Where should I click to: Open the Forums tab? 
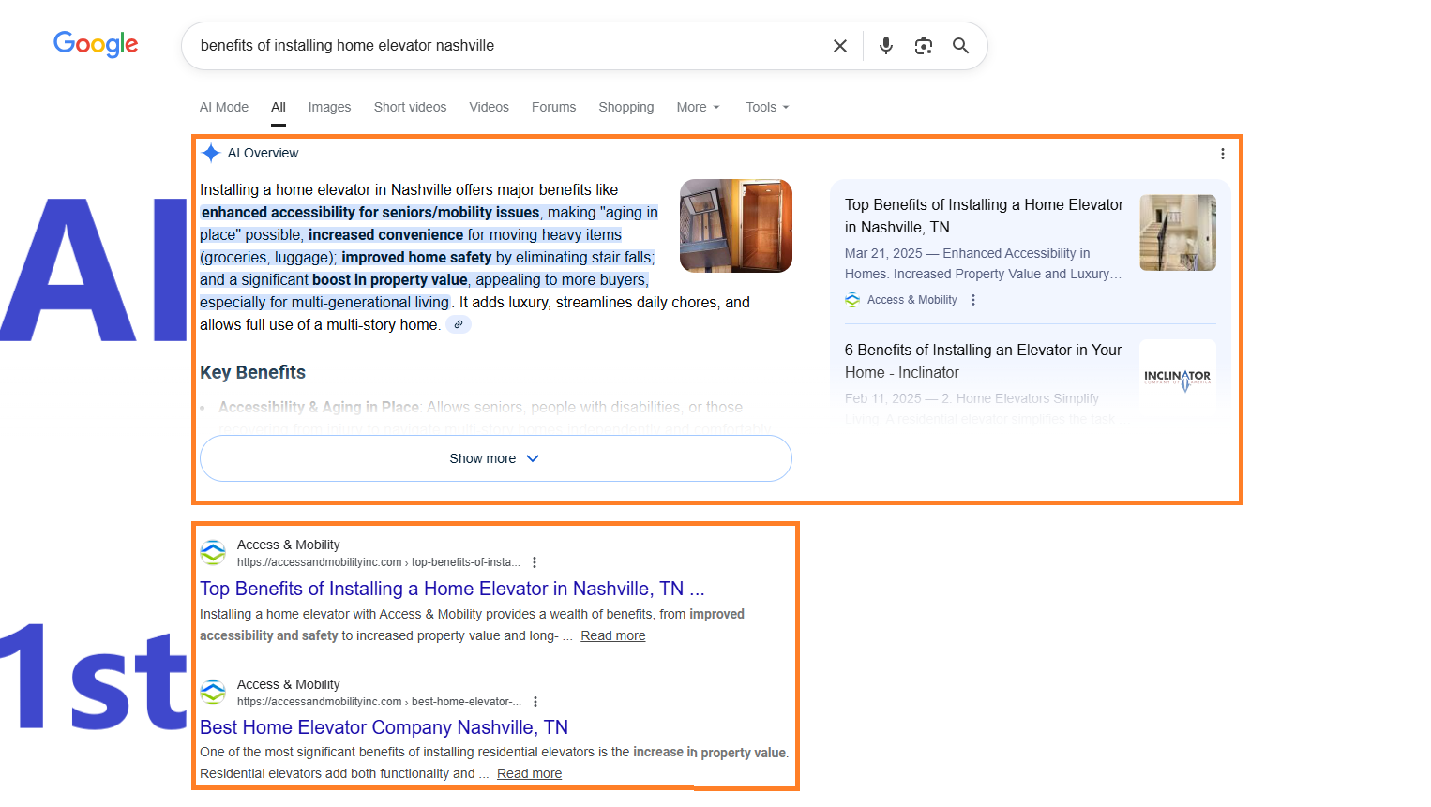pyautogui.click(x=553, y=107)
